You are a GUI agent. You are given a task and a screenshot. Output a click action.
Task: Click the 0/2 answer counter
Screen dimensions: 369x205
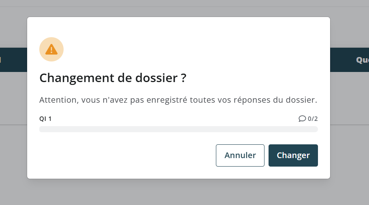[313, 119]
